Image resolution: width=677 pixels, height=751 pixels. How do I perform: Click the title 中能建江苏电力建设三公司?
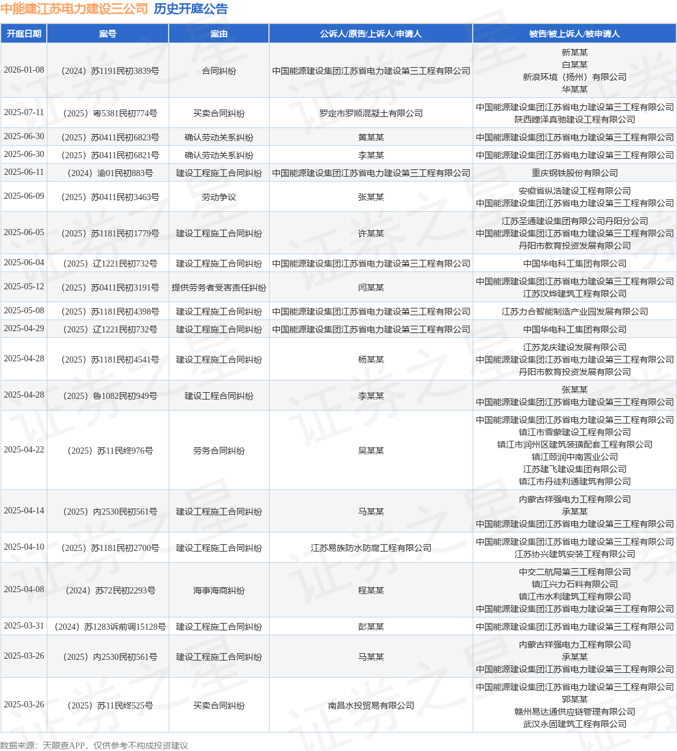tap(74, 9)
